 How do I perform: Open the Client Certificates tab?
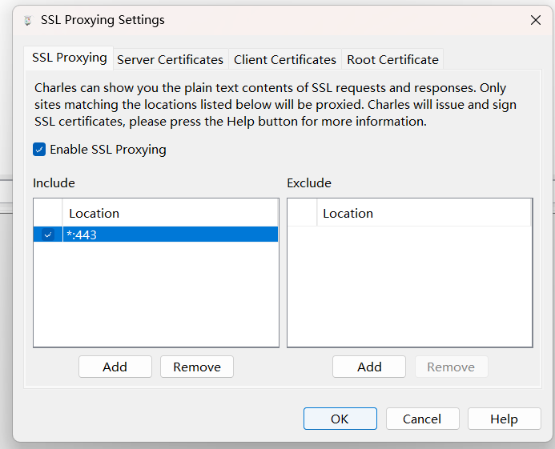[x=285, y=59]
